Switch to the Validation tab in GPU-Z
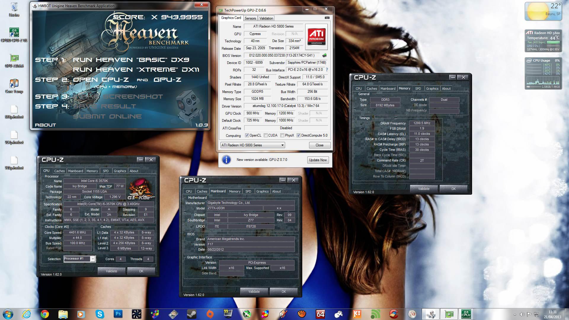569x320 pixels. point(266,18)
